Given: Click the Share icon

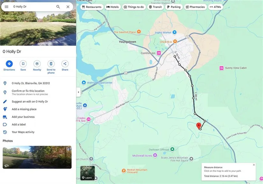Looking at the screenshot, I should pyautogui.click(x=65, y=64).
